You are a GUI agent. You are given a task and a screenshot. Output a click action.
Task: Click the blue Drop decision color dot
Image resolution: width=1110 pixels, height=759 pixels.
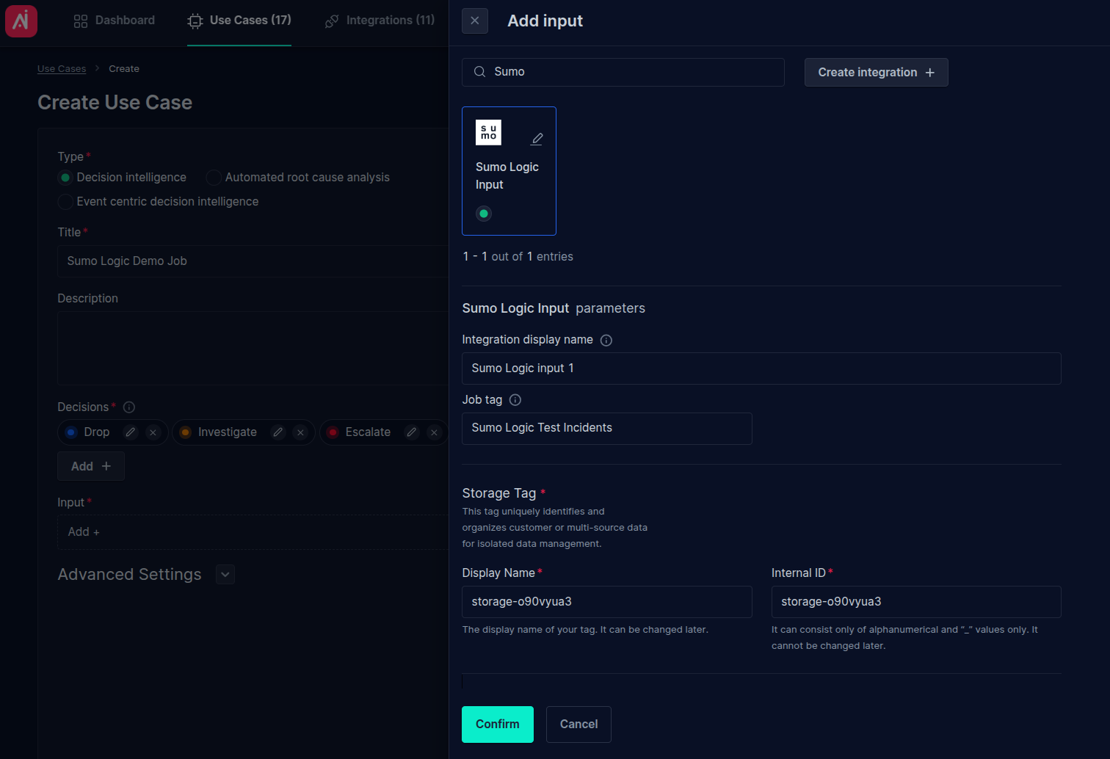[71, 432]
